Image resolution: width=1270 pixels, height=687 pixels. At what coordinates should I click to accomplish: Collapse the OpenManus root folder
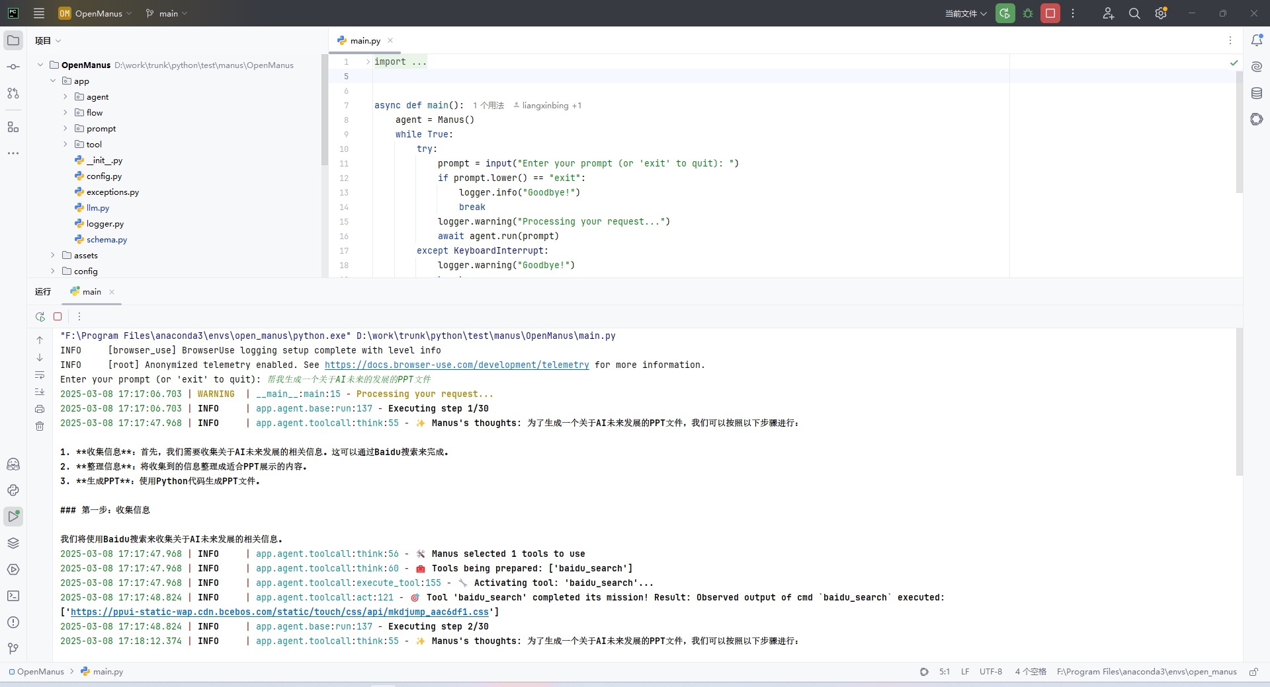pos(40,65)
